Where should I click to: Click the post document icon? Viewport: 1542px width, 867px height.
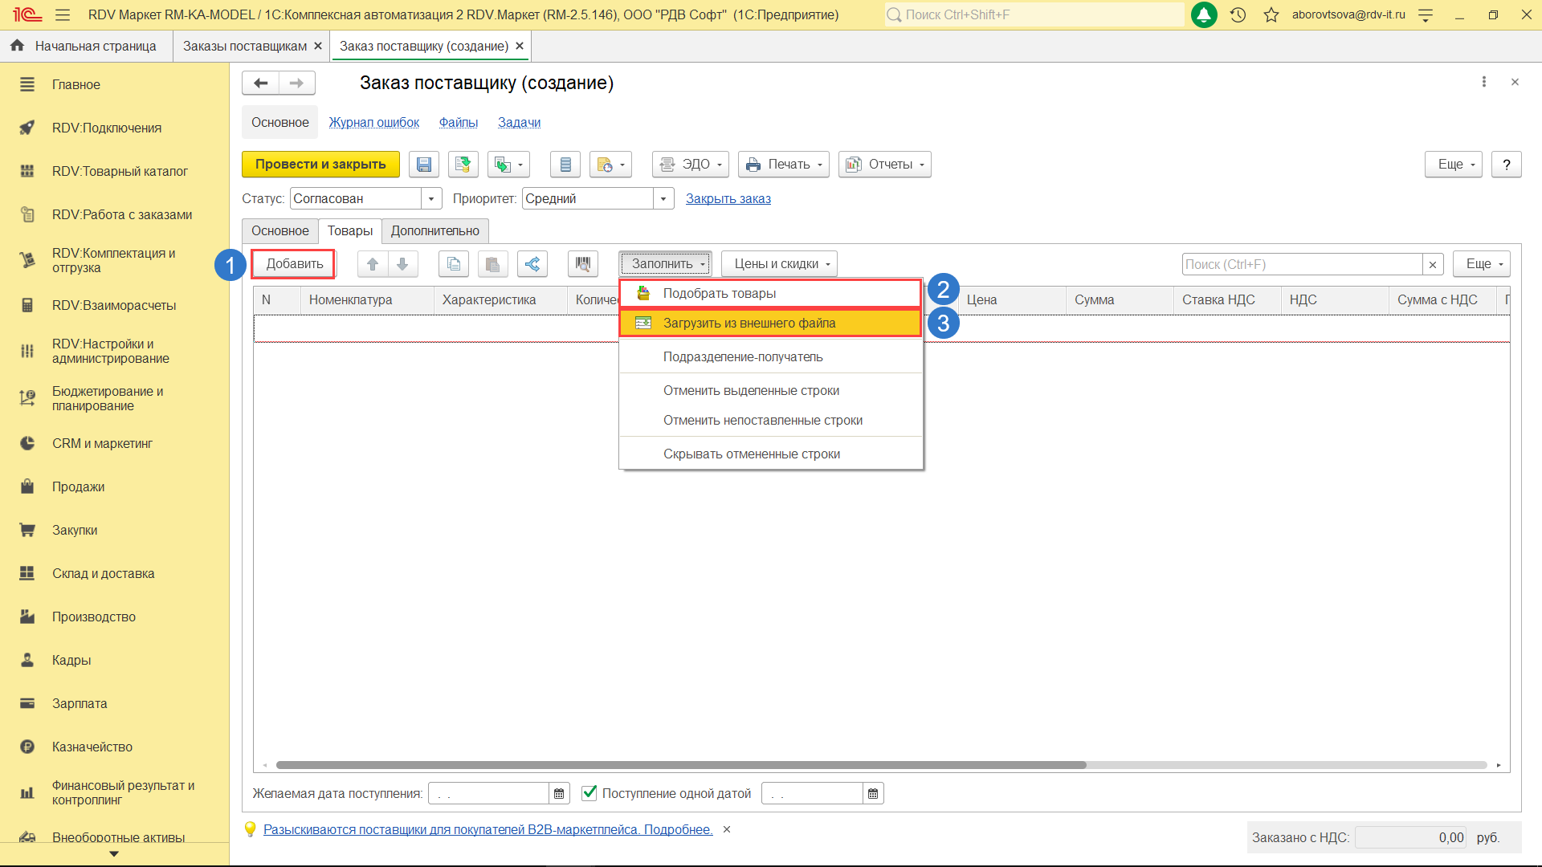[463, 165]
